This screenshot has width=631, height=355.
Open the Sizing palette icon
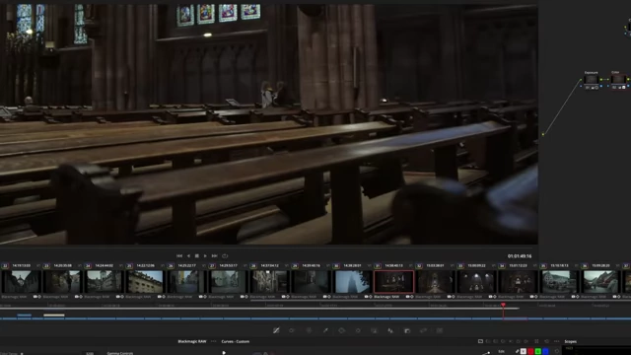point(423,330)
